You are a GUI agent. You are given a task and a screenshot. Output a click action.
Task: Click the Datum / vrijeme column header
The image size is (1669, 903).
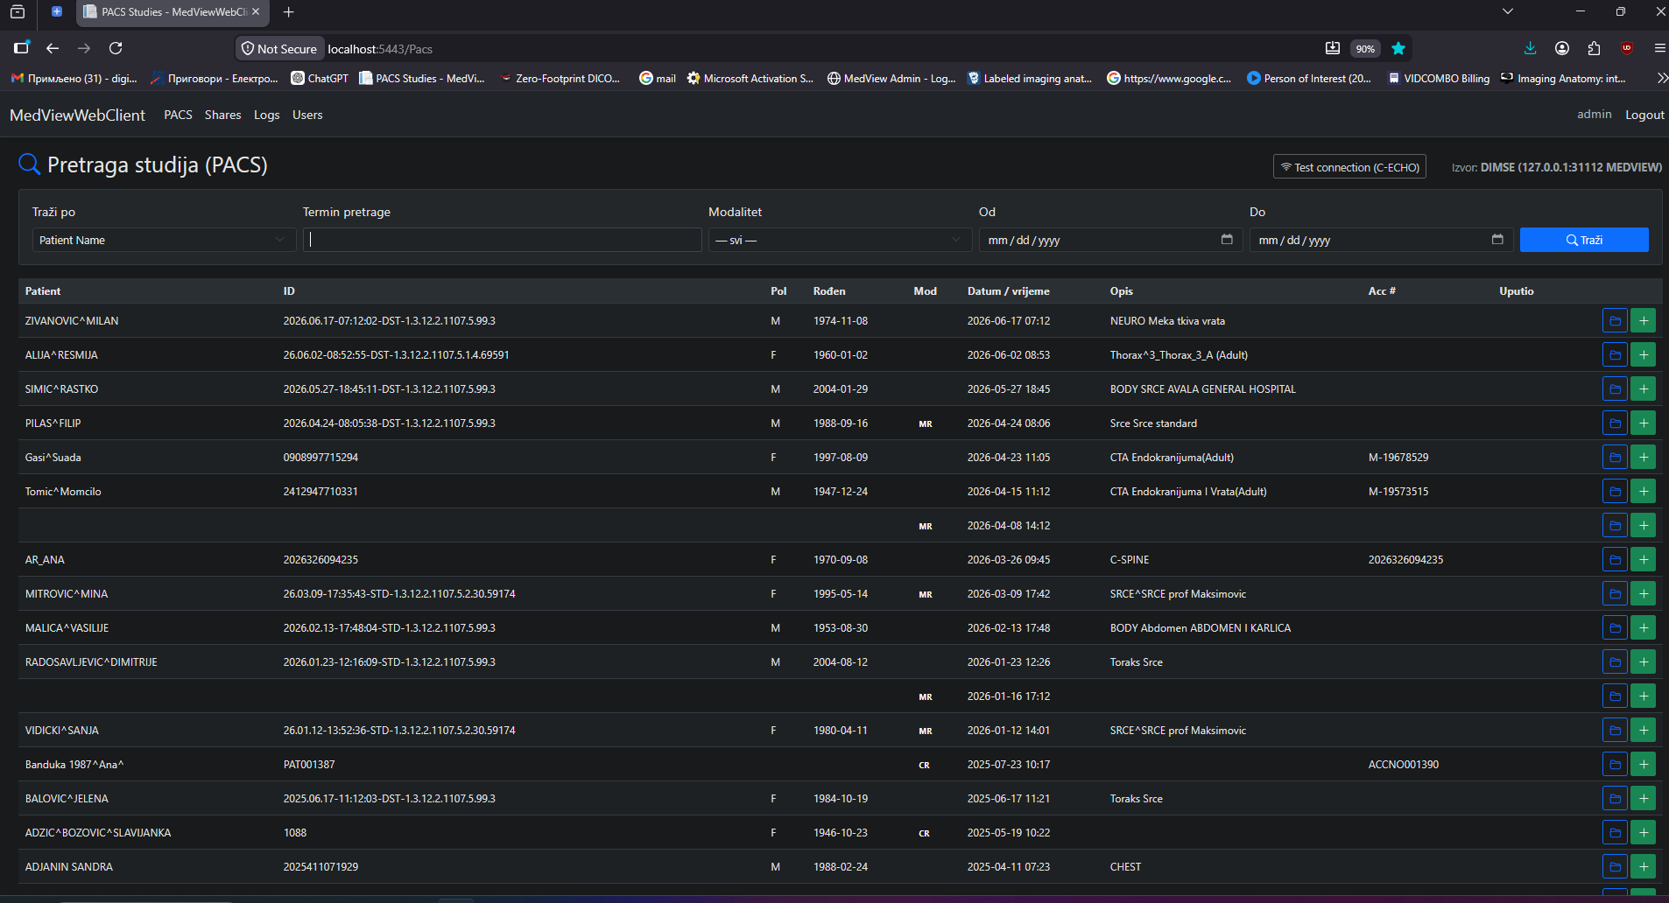click(1008, 291)
